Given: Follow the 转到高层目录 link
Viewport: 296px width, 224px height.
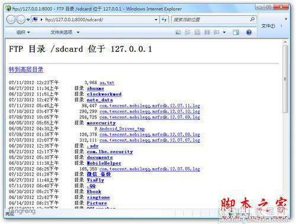Looking at the screenshot, I should [x=26, y=69].
